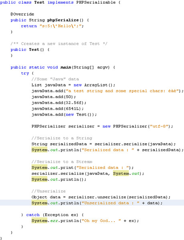The height and width of the screenshot is (240, 184).
Task: Click the try keyword
Action: pyautogui.click(x=25, y=73)
